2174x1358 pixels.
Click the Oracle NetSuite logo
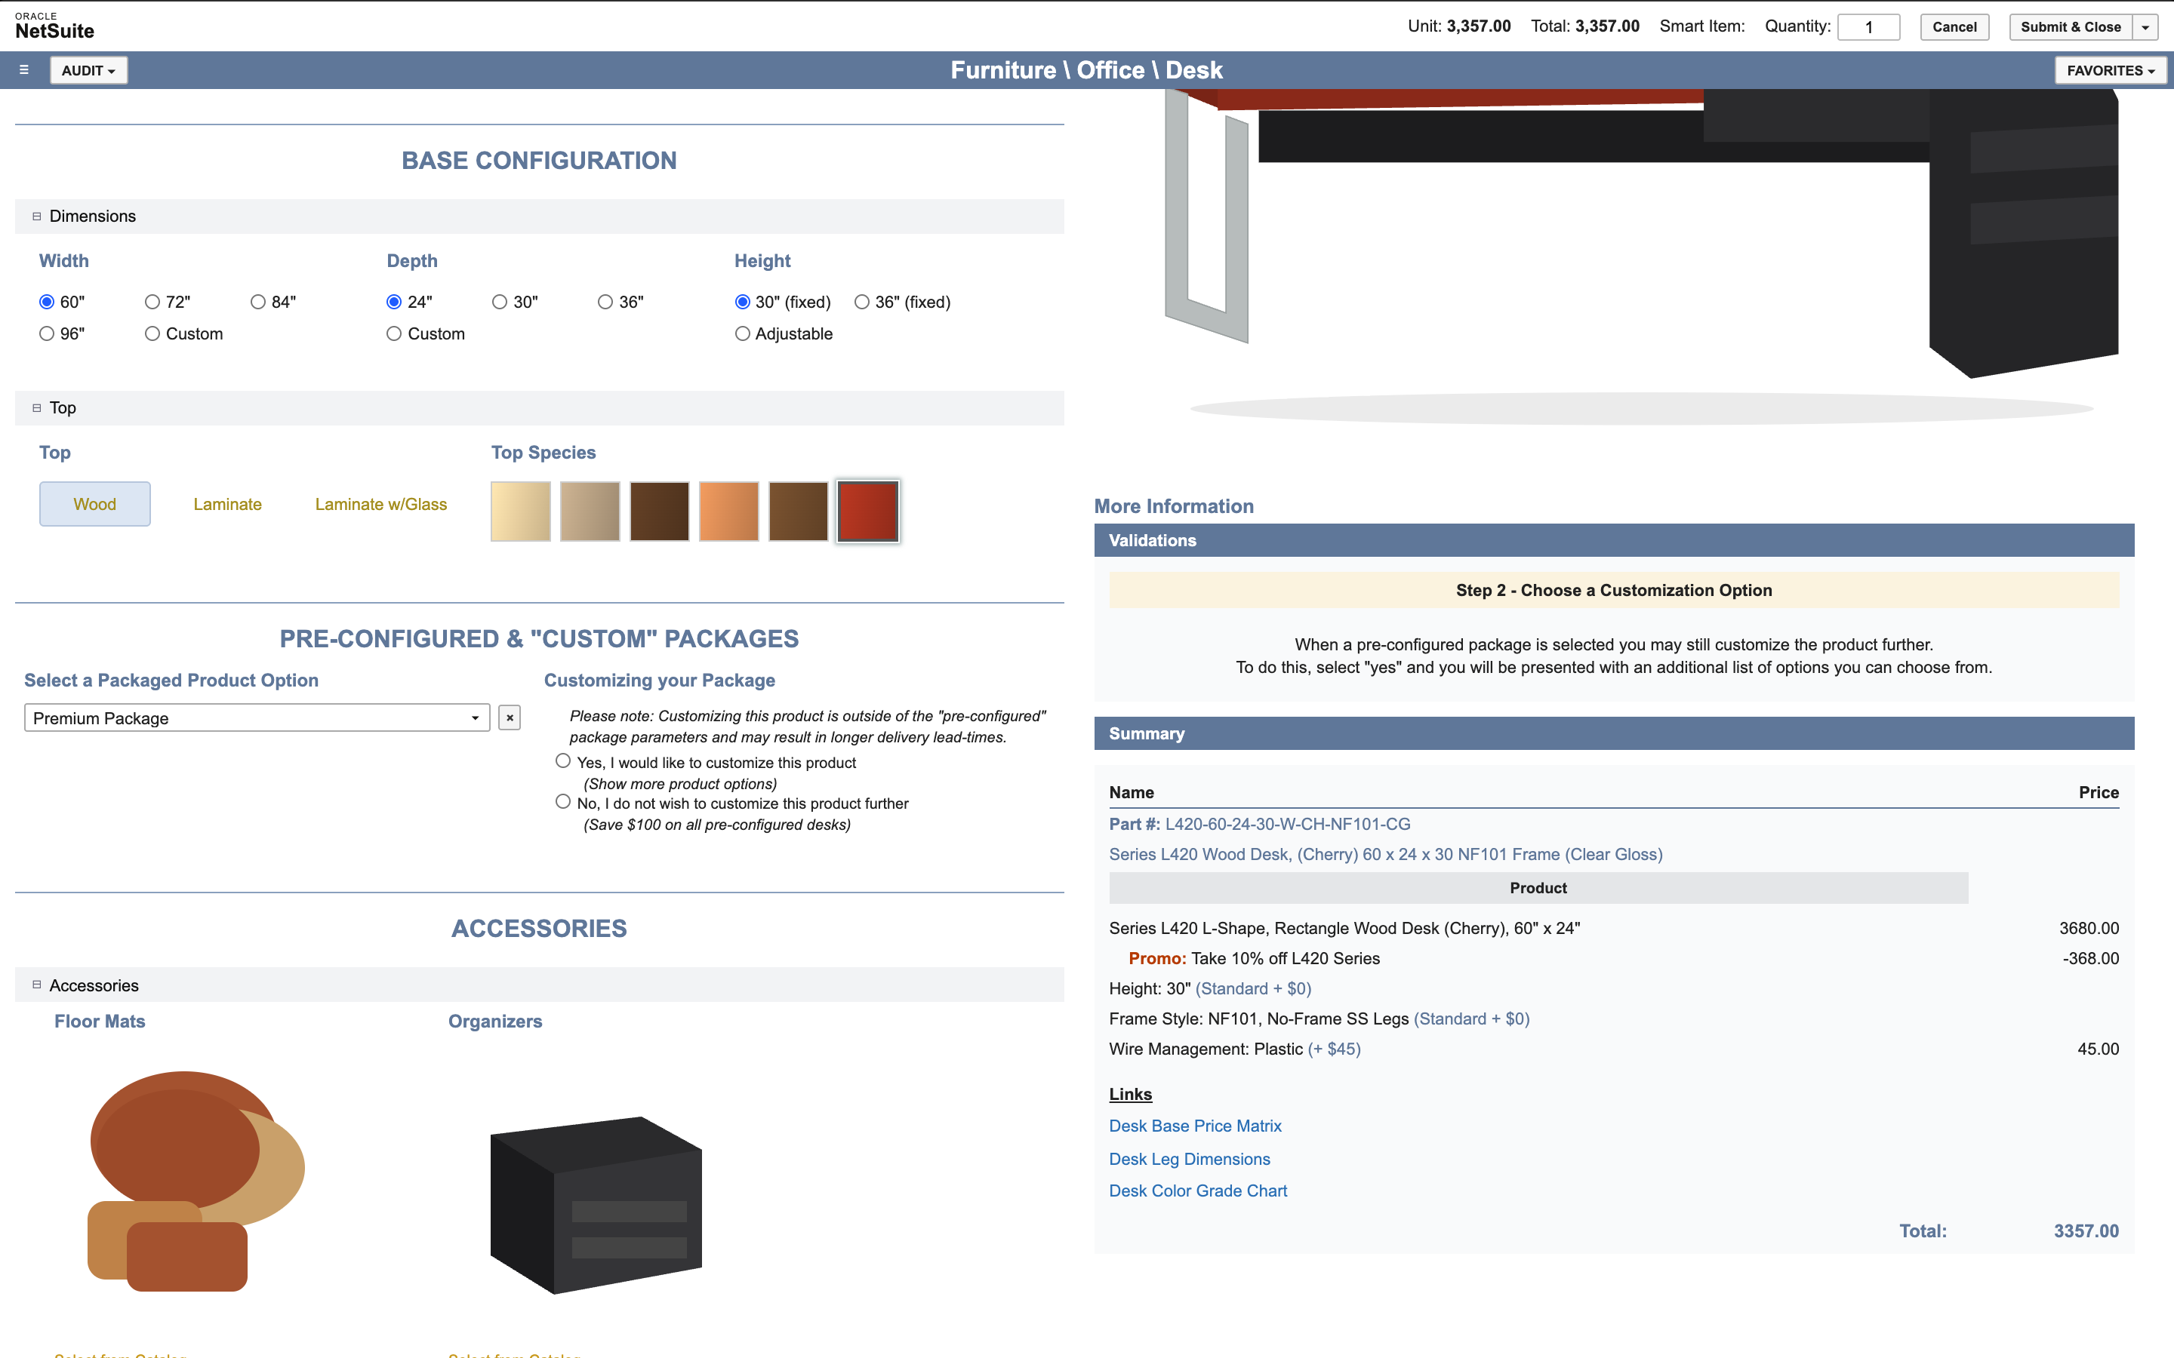pos(55,26)
